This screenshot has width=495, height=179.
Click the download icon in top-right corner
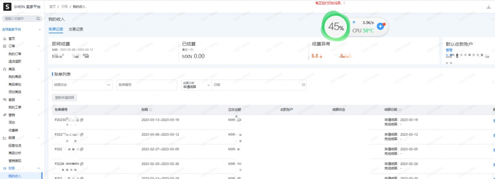(x=488, y=7)
